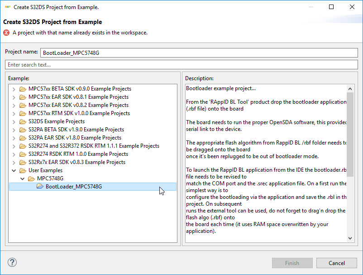Open the help question mark icon
This screenshot has width=363, height=275.
pyautogui.click(x=12, y=262)
